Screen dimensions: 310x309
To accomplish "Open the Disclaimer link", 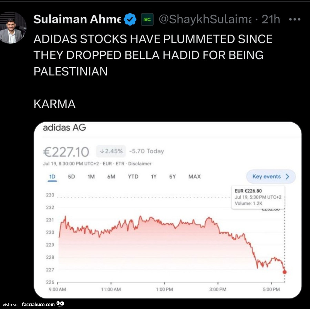I will click(x=140, y=164).
